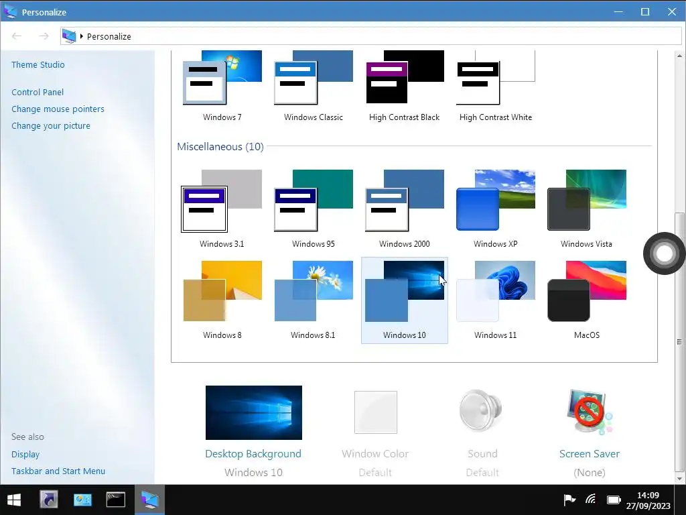Go back with the back arrow

17,36
